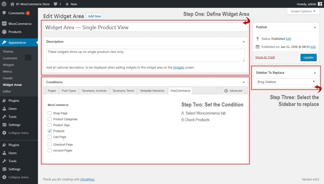Open the Screen Options dropdown
This screenshot has height=184, width=324.
(x=302, y=11)
